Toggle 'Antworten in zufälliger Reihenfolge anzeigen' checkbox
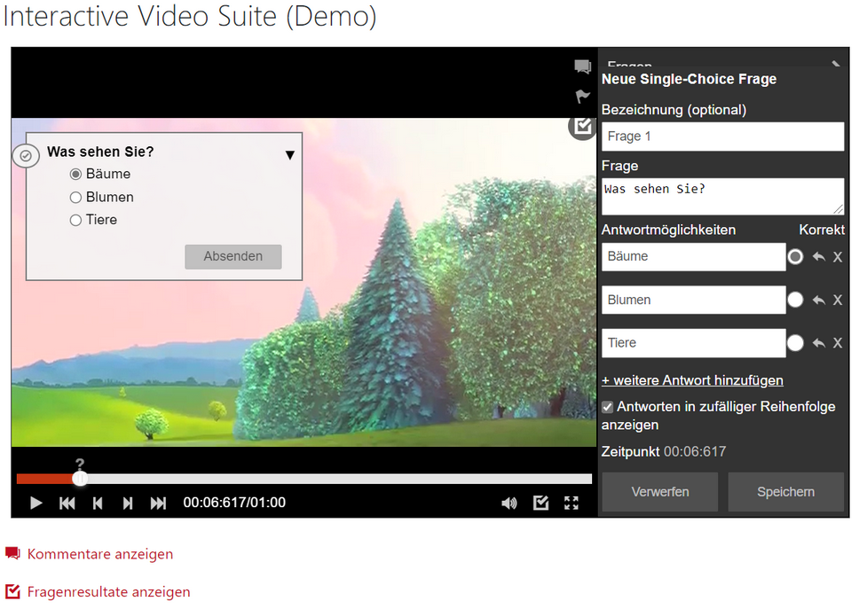This screenshot has height=609, width=867. click(608, 407)
